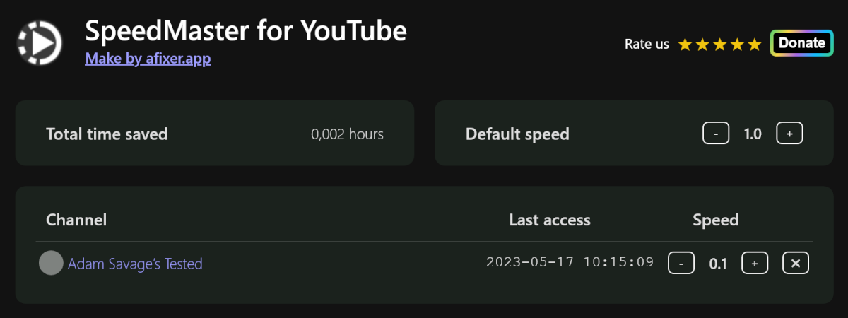
Task: Open the Donate button
Action: [801, 43]
